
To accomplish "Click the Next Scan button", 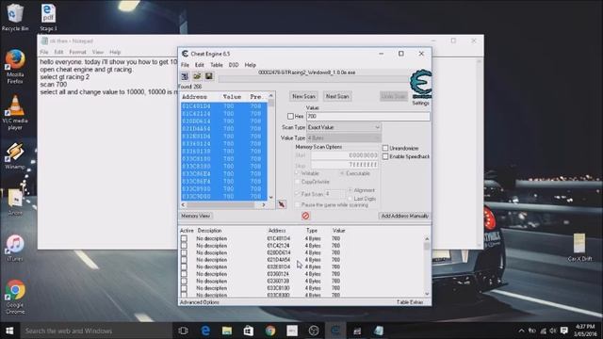I will tap(337, 96).
